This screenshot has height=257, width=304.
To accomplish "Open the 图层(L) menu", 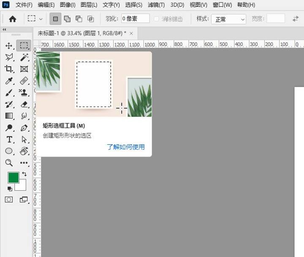I will click(89, 5).
